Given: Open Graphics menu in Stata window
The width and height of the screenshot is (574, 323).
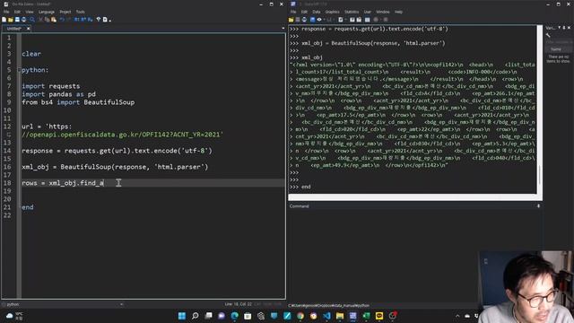Looking at the screenshot, I should (x=333, y=12).
